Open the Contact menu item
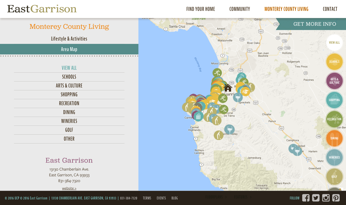Screen dimensions: 346x205 [330, 9]
